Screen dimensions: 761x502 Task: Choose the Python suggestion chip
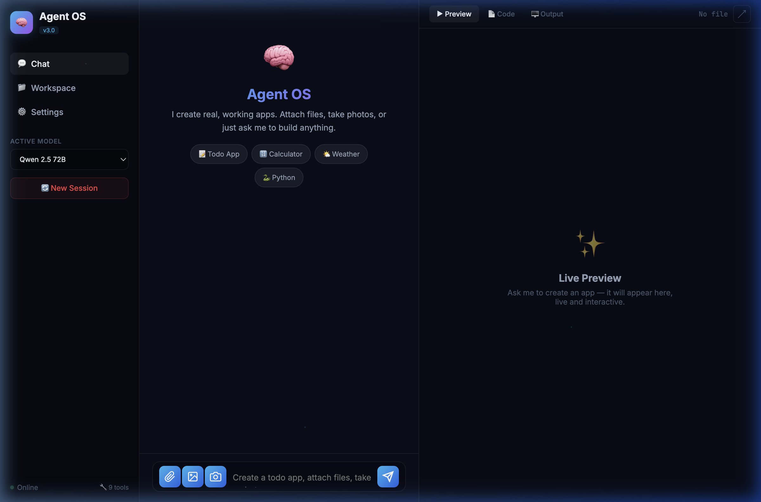(279, 177)
